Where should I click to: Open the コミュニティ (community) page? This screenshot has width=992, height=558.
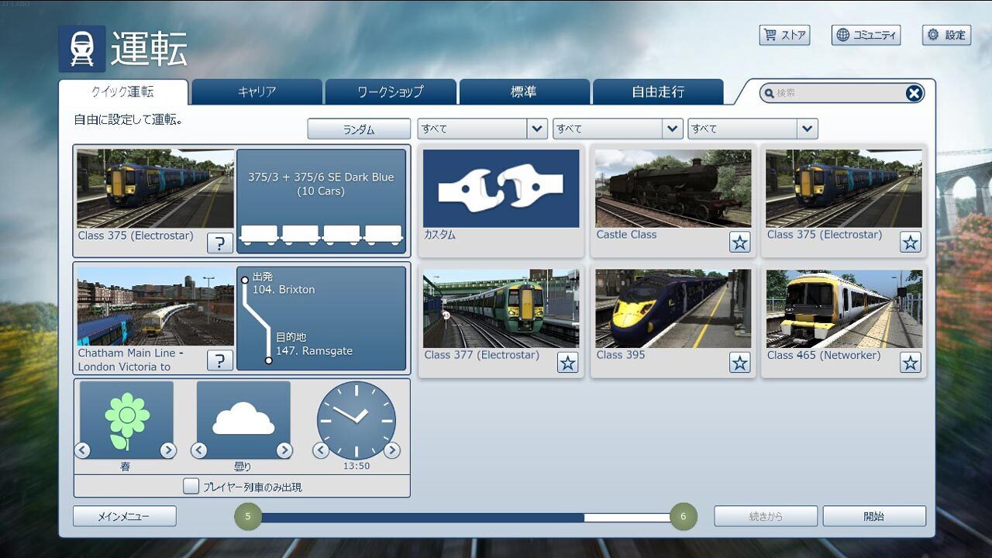tap(866, 35)
